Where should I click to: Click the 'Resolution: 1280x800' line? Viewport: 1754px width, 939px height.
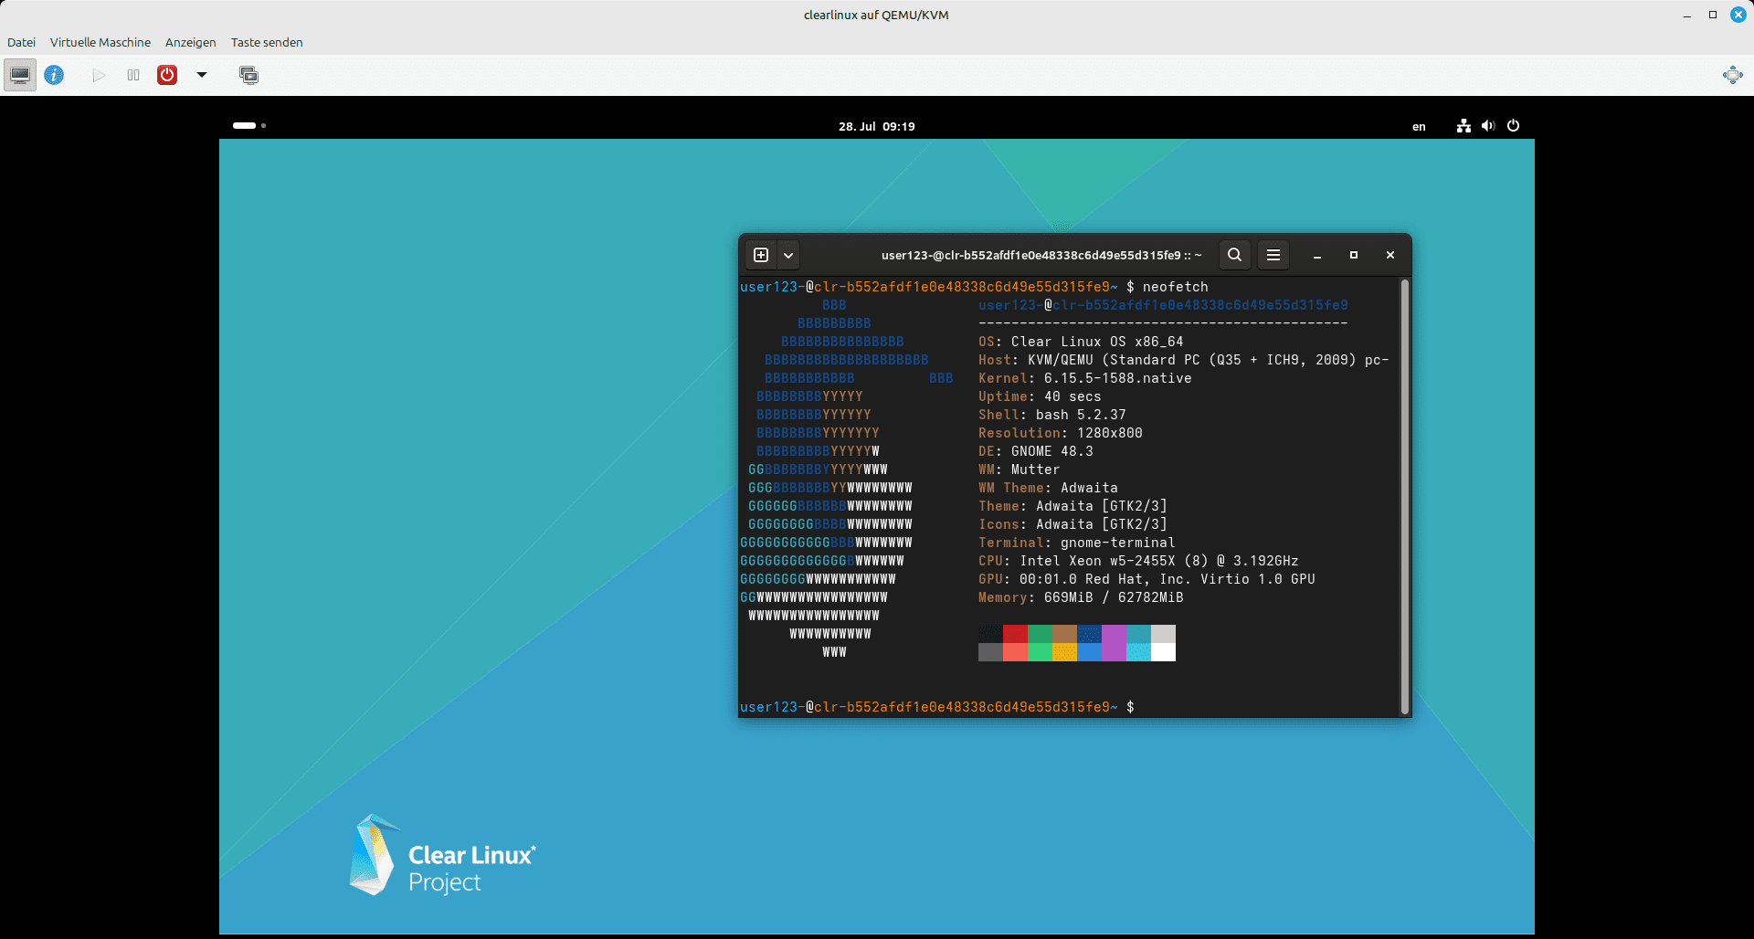coord(1061,433)
